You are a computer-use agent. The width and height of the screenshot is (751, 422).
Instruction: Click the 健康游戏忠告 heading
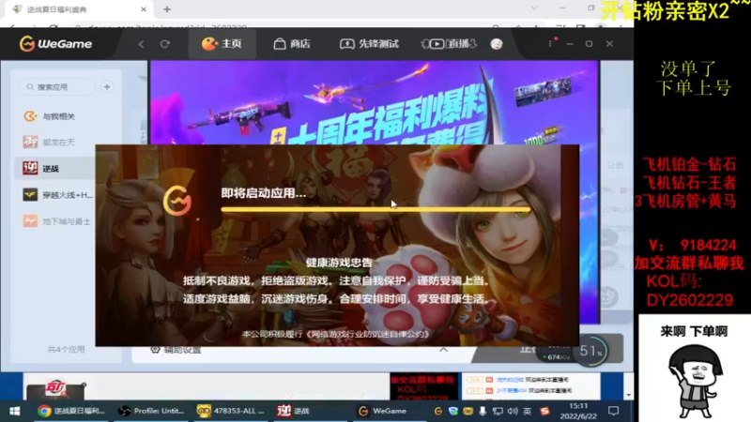pos(339,263)
